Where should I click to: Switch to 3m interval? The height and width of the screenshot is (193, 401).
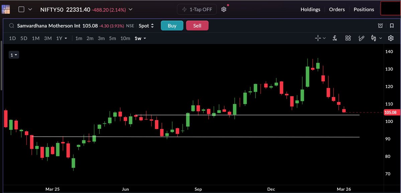101,38
